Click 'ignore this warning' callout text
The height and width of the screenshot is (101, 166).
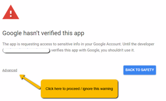click(98, 89)
